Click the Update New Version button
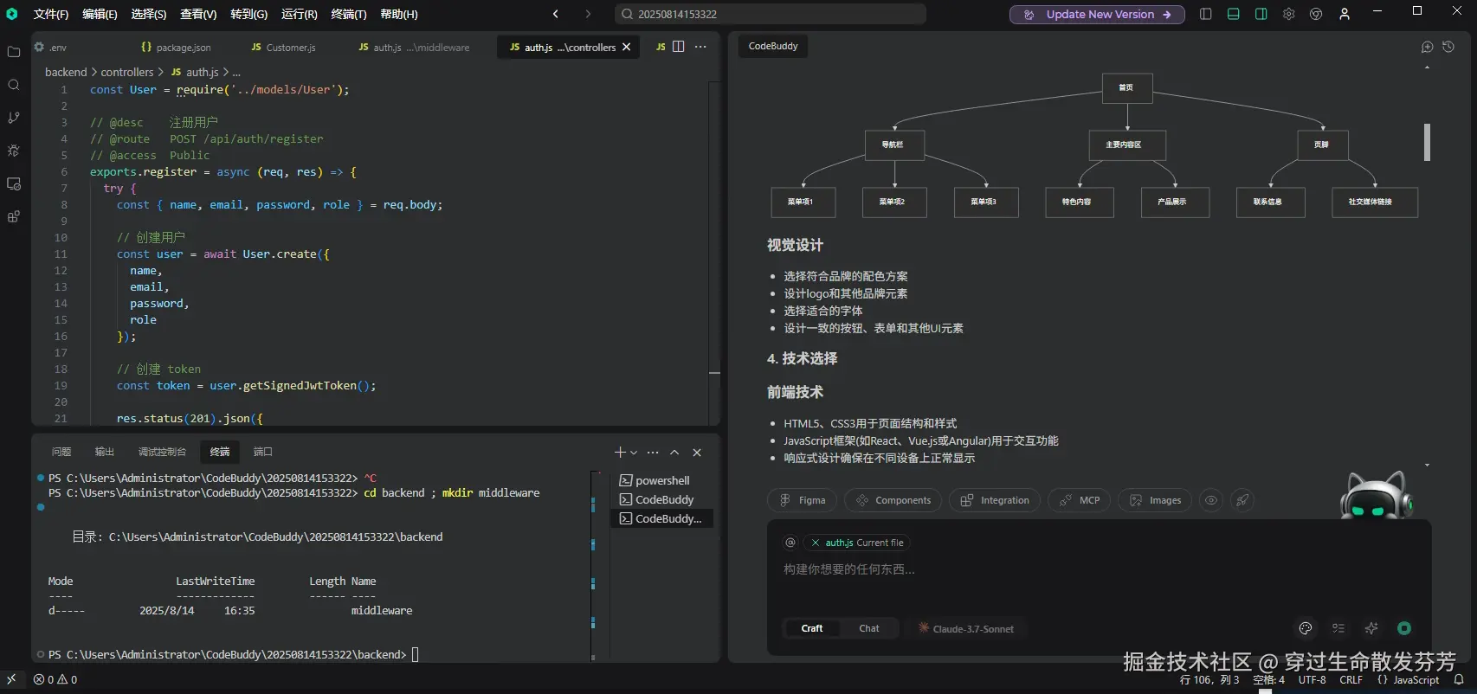This screenshot has height=694, width=1477. tap(1097, 15)
